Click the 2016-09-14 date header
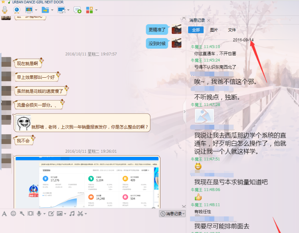Image resolution: width=299 pixels, height=233 pixels. [243, 40]
